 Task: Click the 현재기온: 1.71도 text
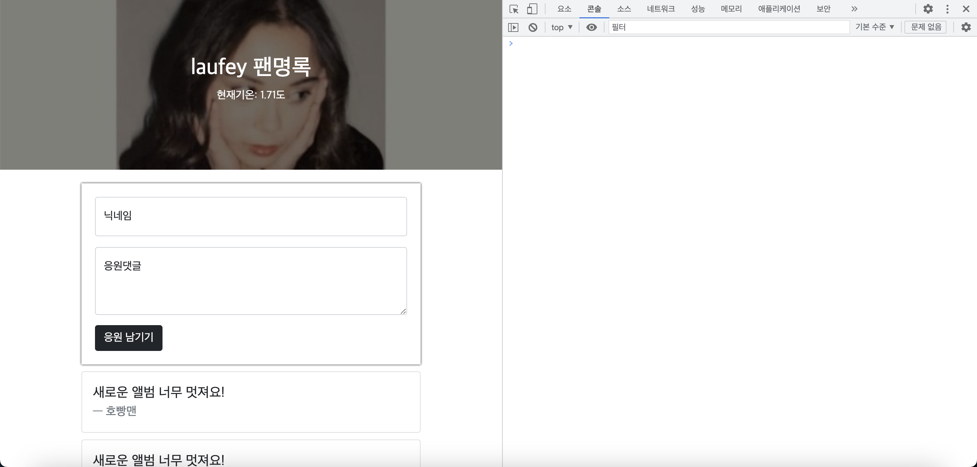pos(251,94)
